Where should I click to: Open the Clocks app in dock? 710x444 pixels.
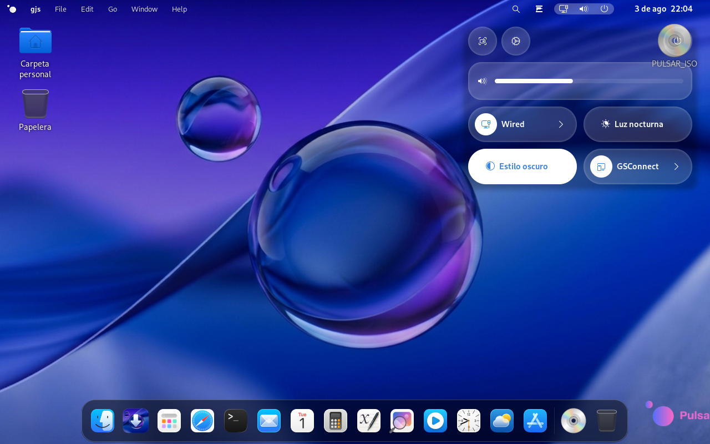[x=469, y=421]
